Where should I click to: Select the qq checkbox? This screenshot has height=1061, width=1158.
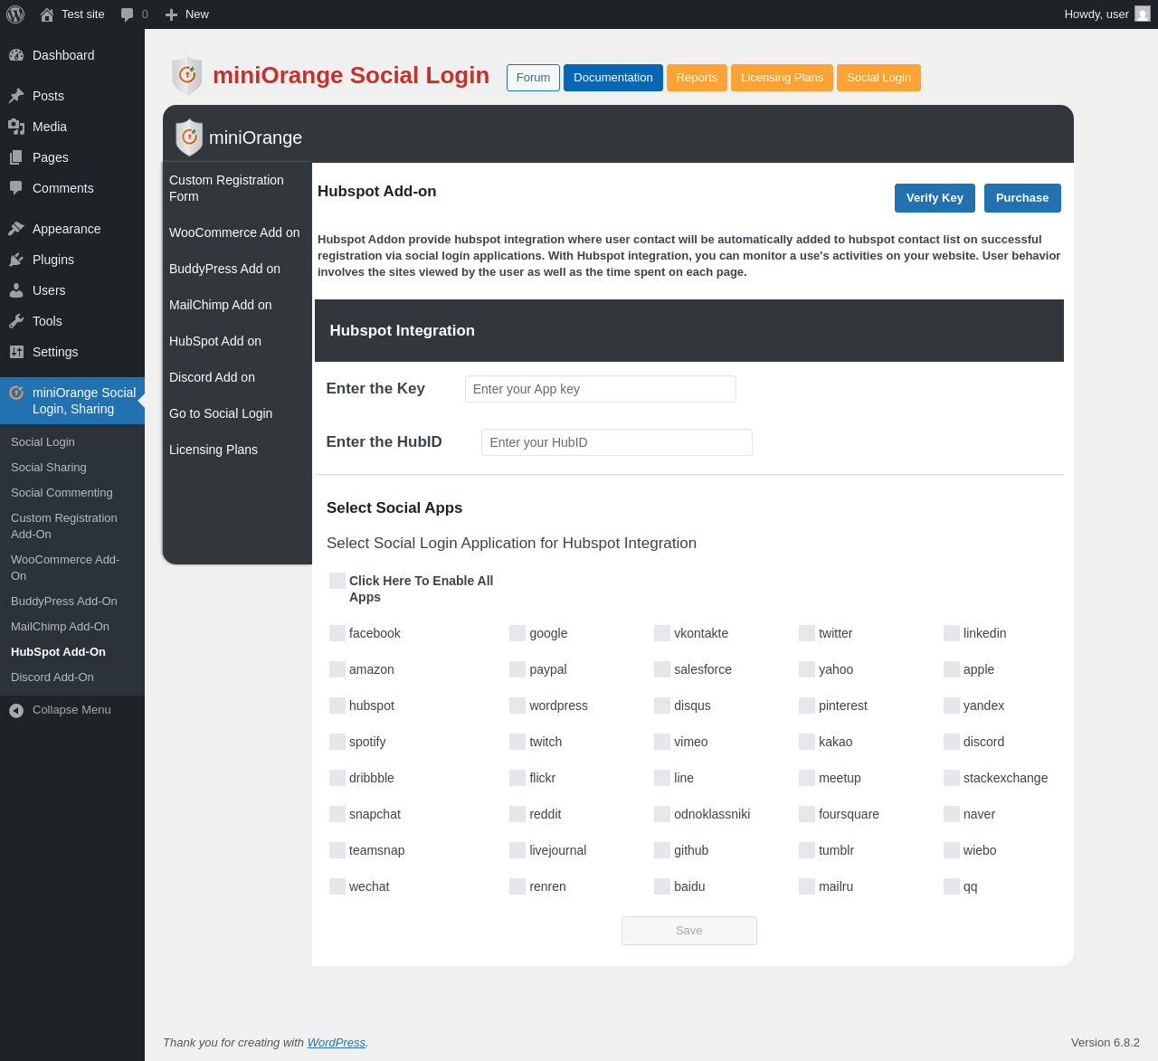coord(952,886)
